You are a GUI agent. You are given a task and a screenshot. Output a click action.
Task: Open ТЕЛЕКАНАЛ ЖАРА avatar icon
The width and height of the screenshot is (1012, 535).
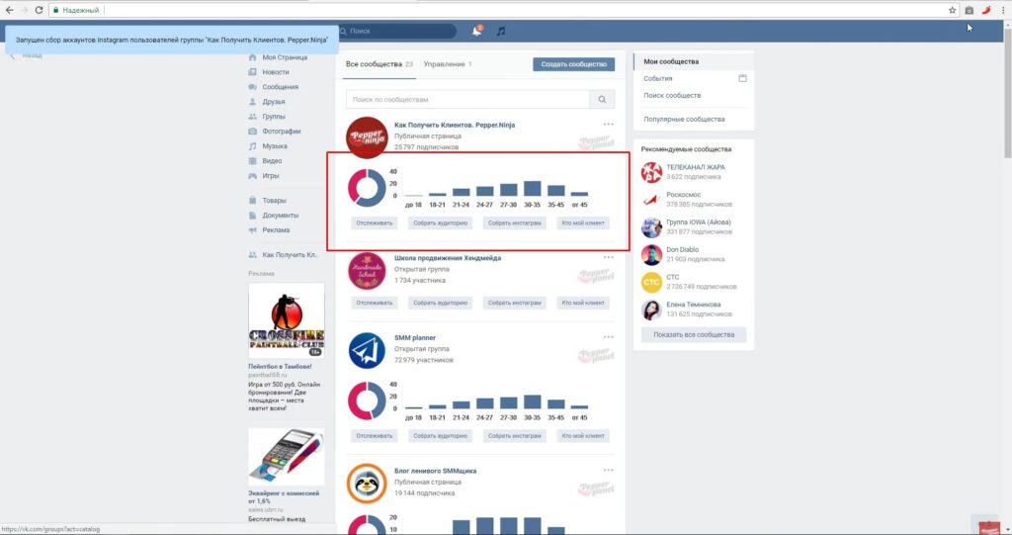(651, 172)
